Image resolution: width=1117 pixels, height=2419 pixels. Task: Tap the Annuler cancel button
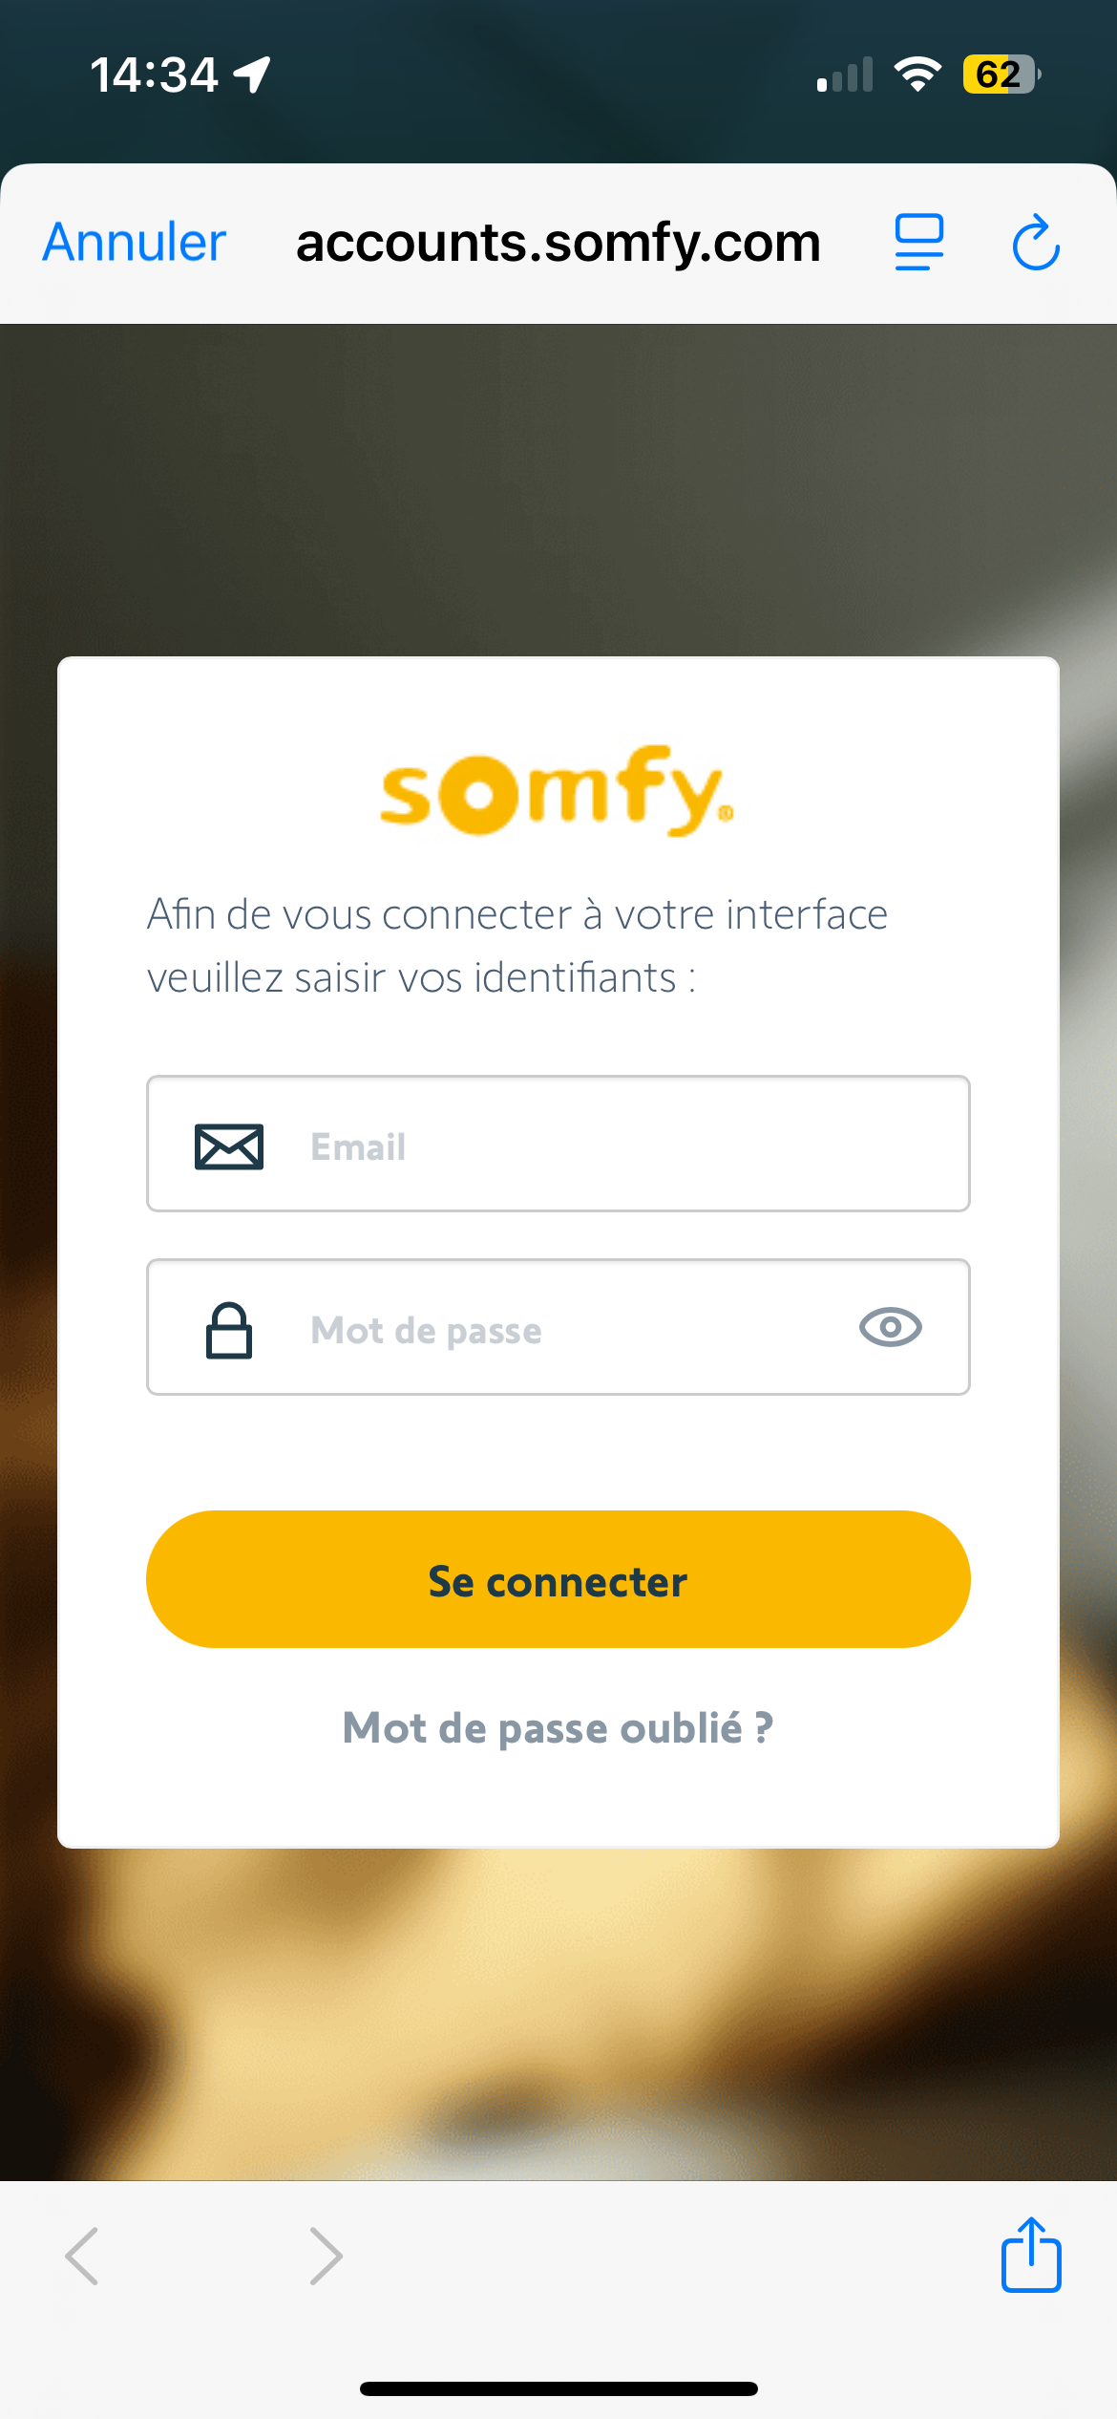coord(134,243)
